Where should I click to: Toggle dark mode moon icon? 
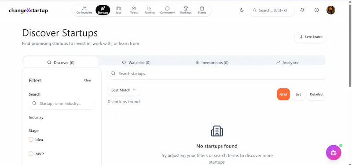[x=242, y=10]
